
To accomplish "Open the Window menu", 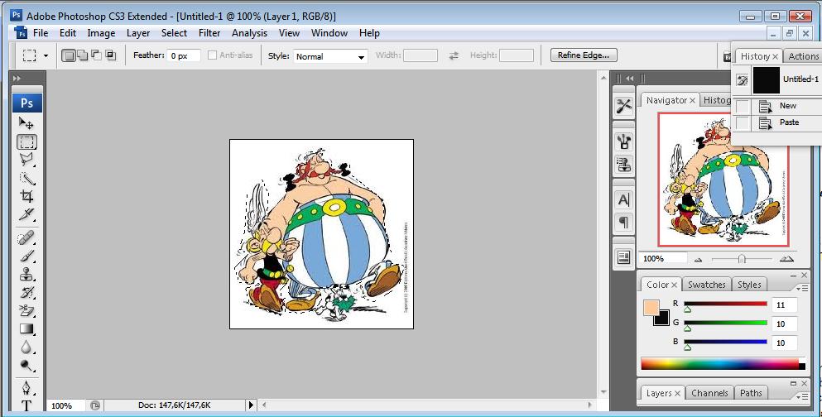I will (x=329, y=32).
